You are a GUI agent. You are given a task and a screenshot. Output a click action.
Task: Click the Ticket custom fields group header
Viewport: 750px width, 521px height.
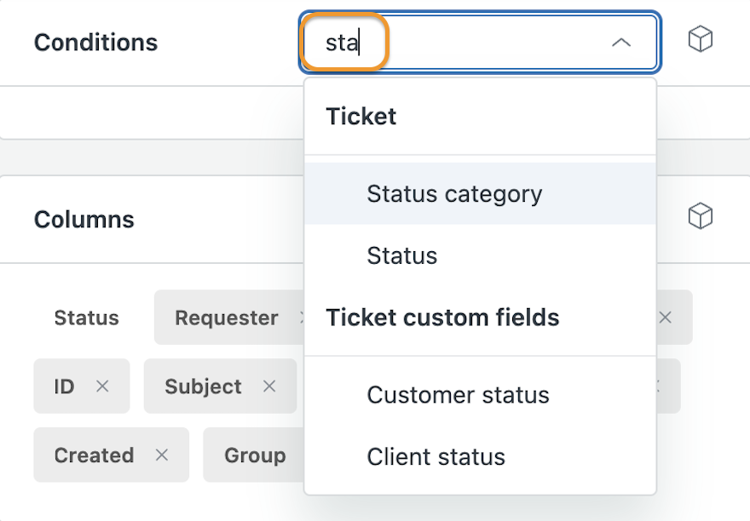click(x=442, y=318)
